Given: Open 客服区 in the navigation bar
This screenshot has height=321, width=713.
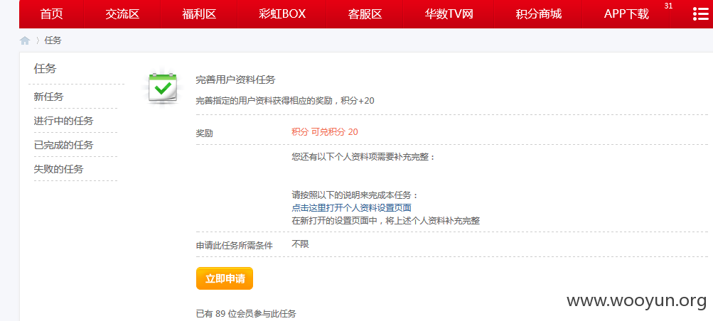Looking at the screenshot, I should point(365,13).
